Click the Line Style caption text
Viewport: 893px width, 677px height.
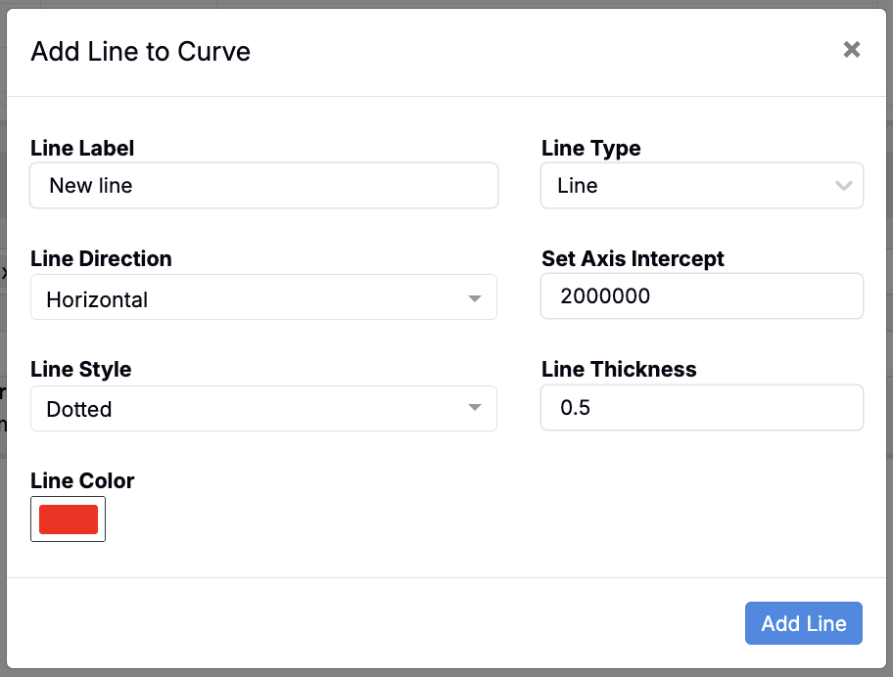click(x=81, y=370)
